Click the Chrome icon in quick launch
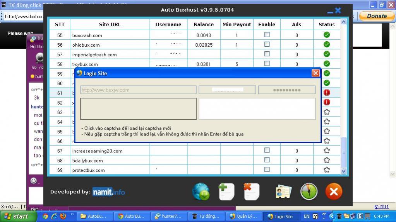 [45, 216]
